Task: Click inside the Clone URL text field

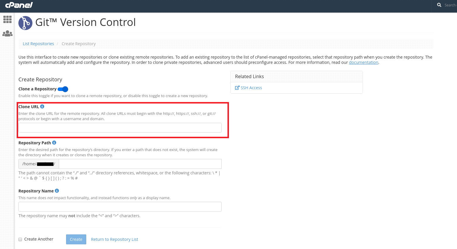Action: point(120,128)
